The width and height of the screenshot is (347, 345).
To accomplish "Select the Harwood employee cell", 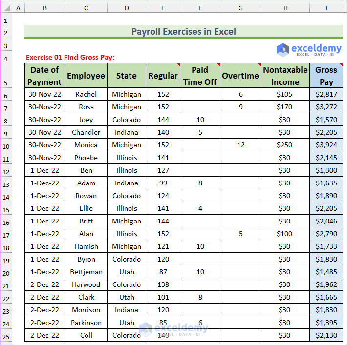I will pyautogui.click(x=86, y=284).
